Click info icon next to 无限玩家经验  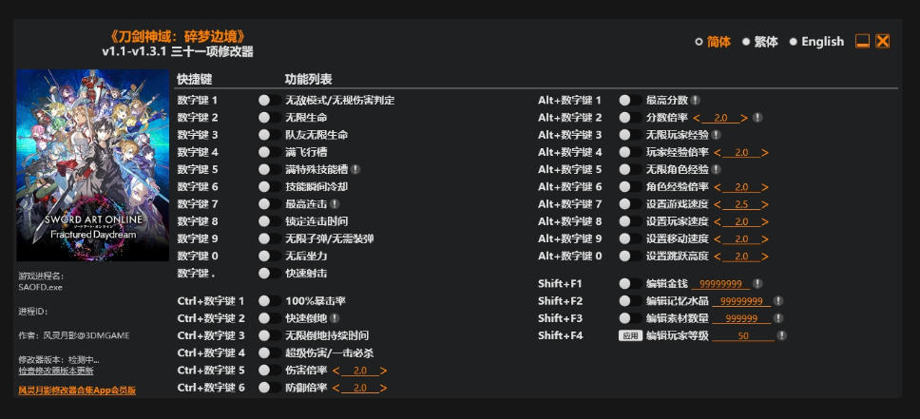point(717,135)
